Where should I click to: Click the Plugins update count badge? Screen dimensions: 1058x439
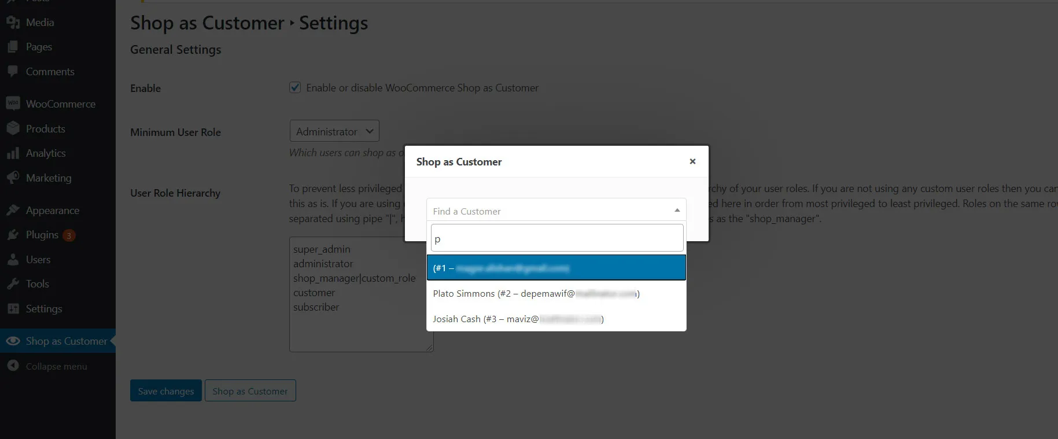coord(69,235)
